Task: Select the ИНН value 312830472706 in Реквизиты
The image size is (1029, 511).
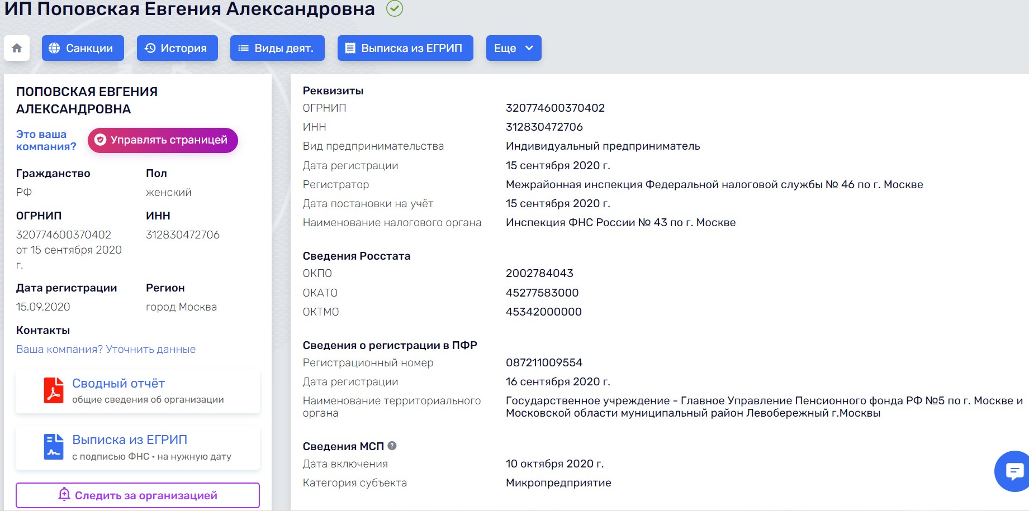Action: click(x=544, y=127)
